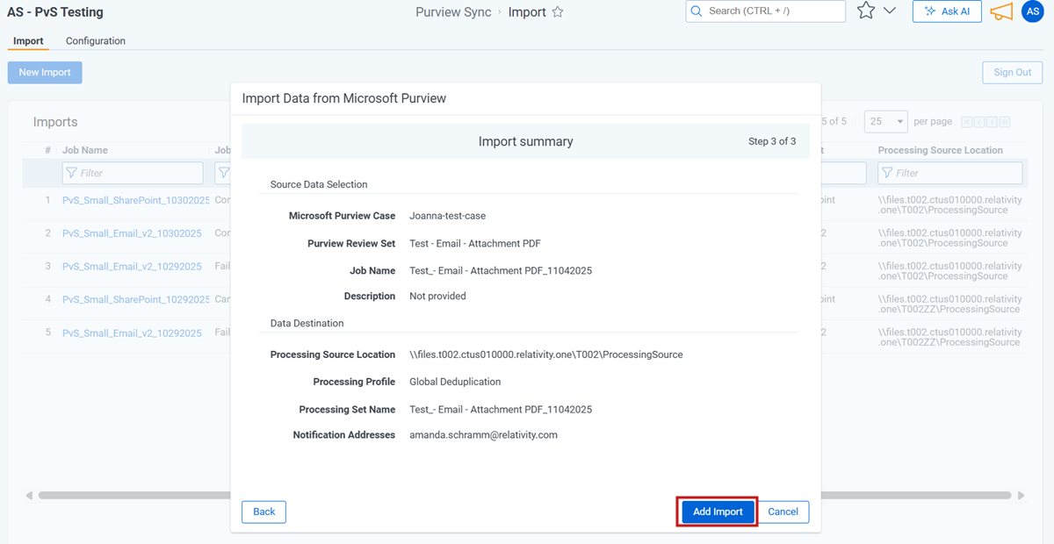This screenshot has width=1054, height=544.
Task: Open the Ask AI assistant
Action: [x=947, y=11]
